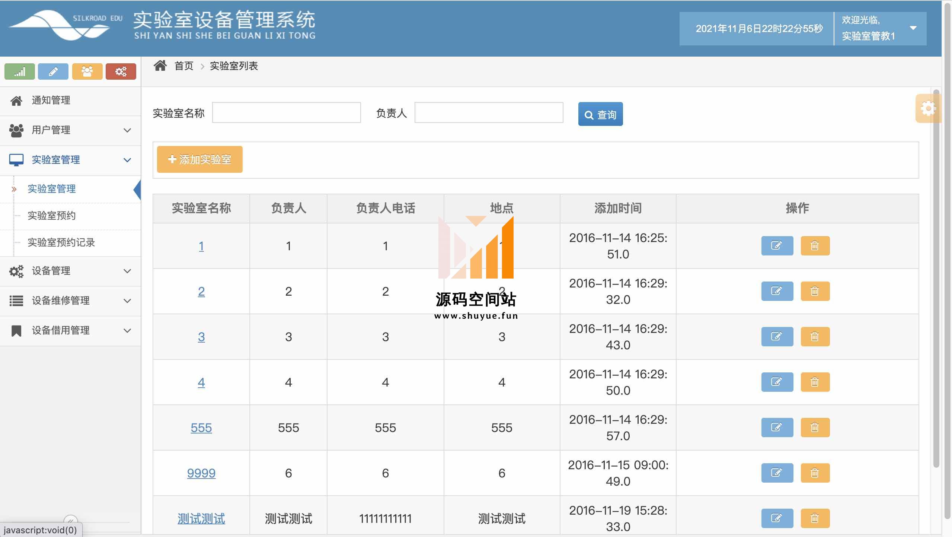The height and width of the screenshot is (537, 952).
Task: Delete lab row 3
Action: tap(815, 337)
